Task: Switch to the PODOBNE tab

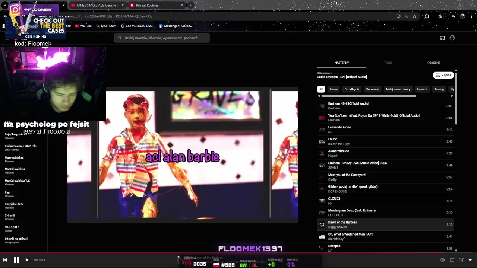Action: (x=434, y=63)
